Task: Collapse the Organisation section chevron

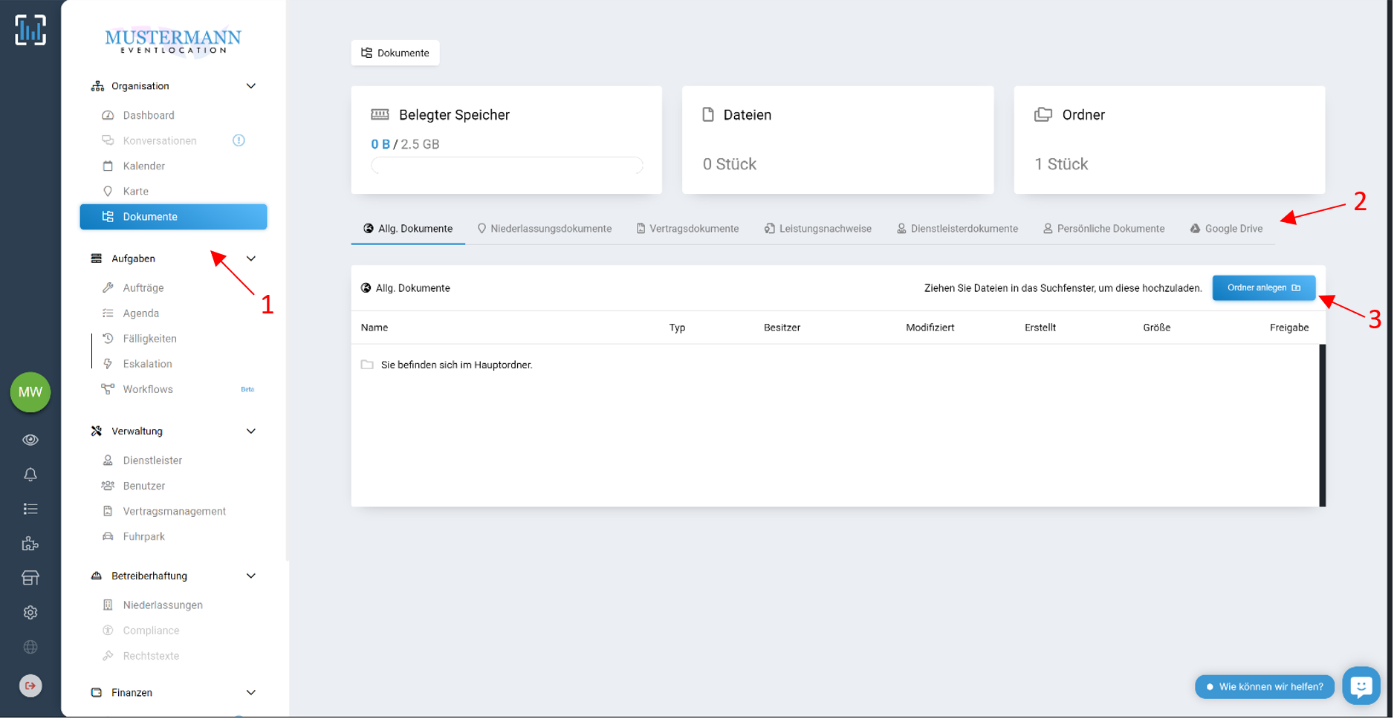Action: [251, 86]
